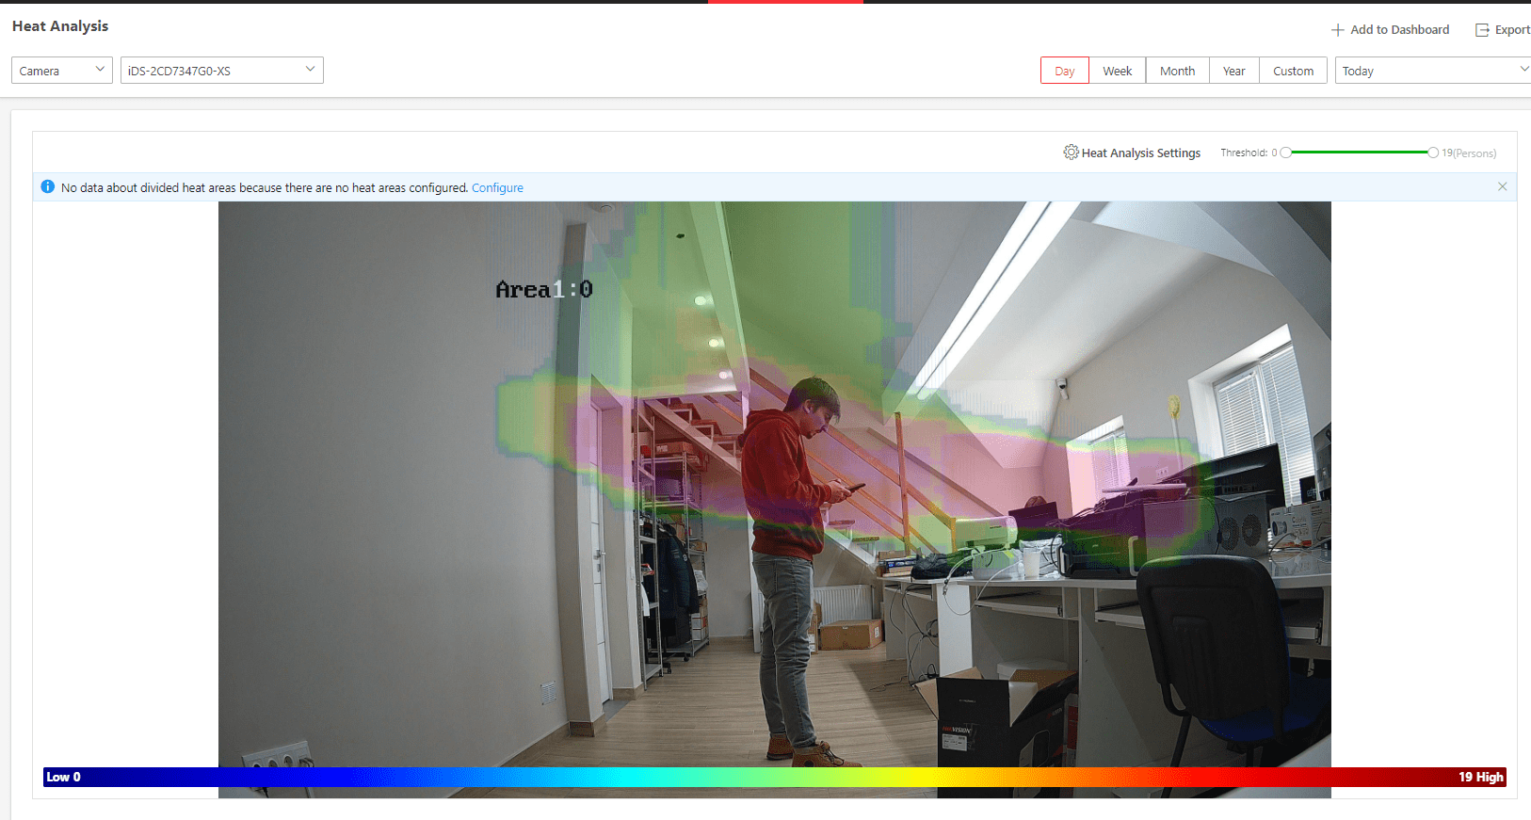This screenshot has height=820, width=1531.
Task: Click the blue info icon in notice bar
Action: [x=48, y=187]
